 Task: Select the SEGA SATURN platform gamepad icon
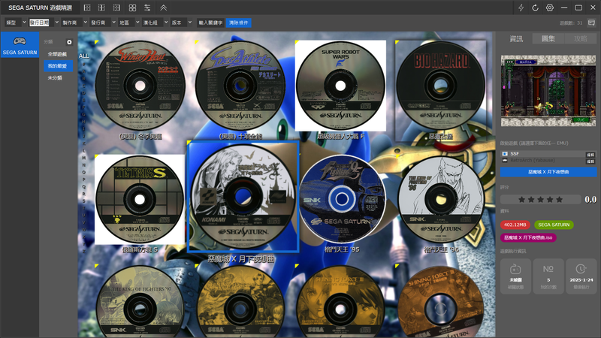coord(20,41)
